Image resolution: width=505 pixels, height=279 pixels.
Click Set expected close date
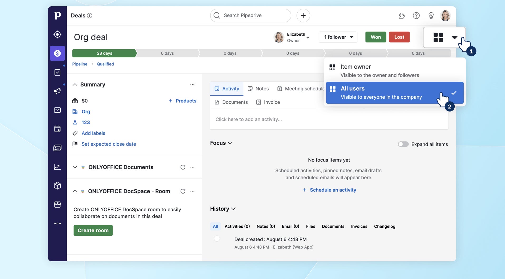109,144
